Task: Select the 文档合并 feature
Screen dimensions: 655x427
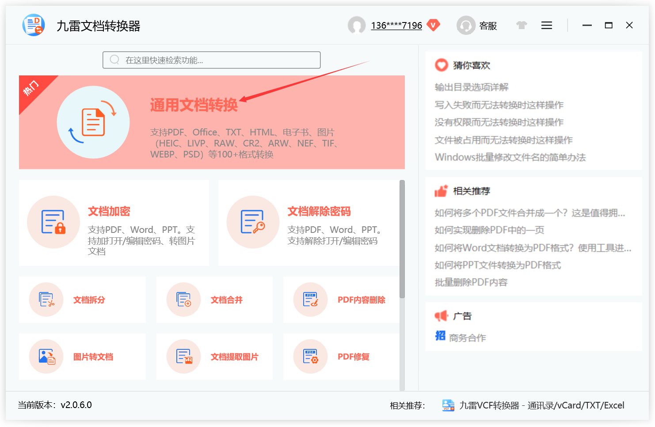Action: tap(214, 300)
